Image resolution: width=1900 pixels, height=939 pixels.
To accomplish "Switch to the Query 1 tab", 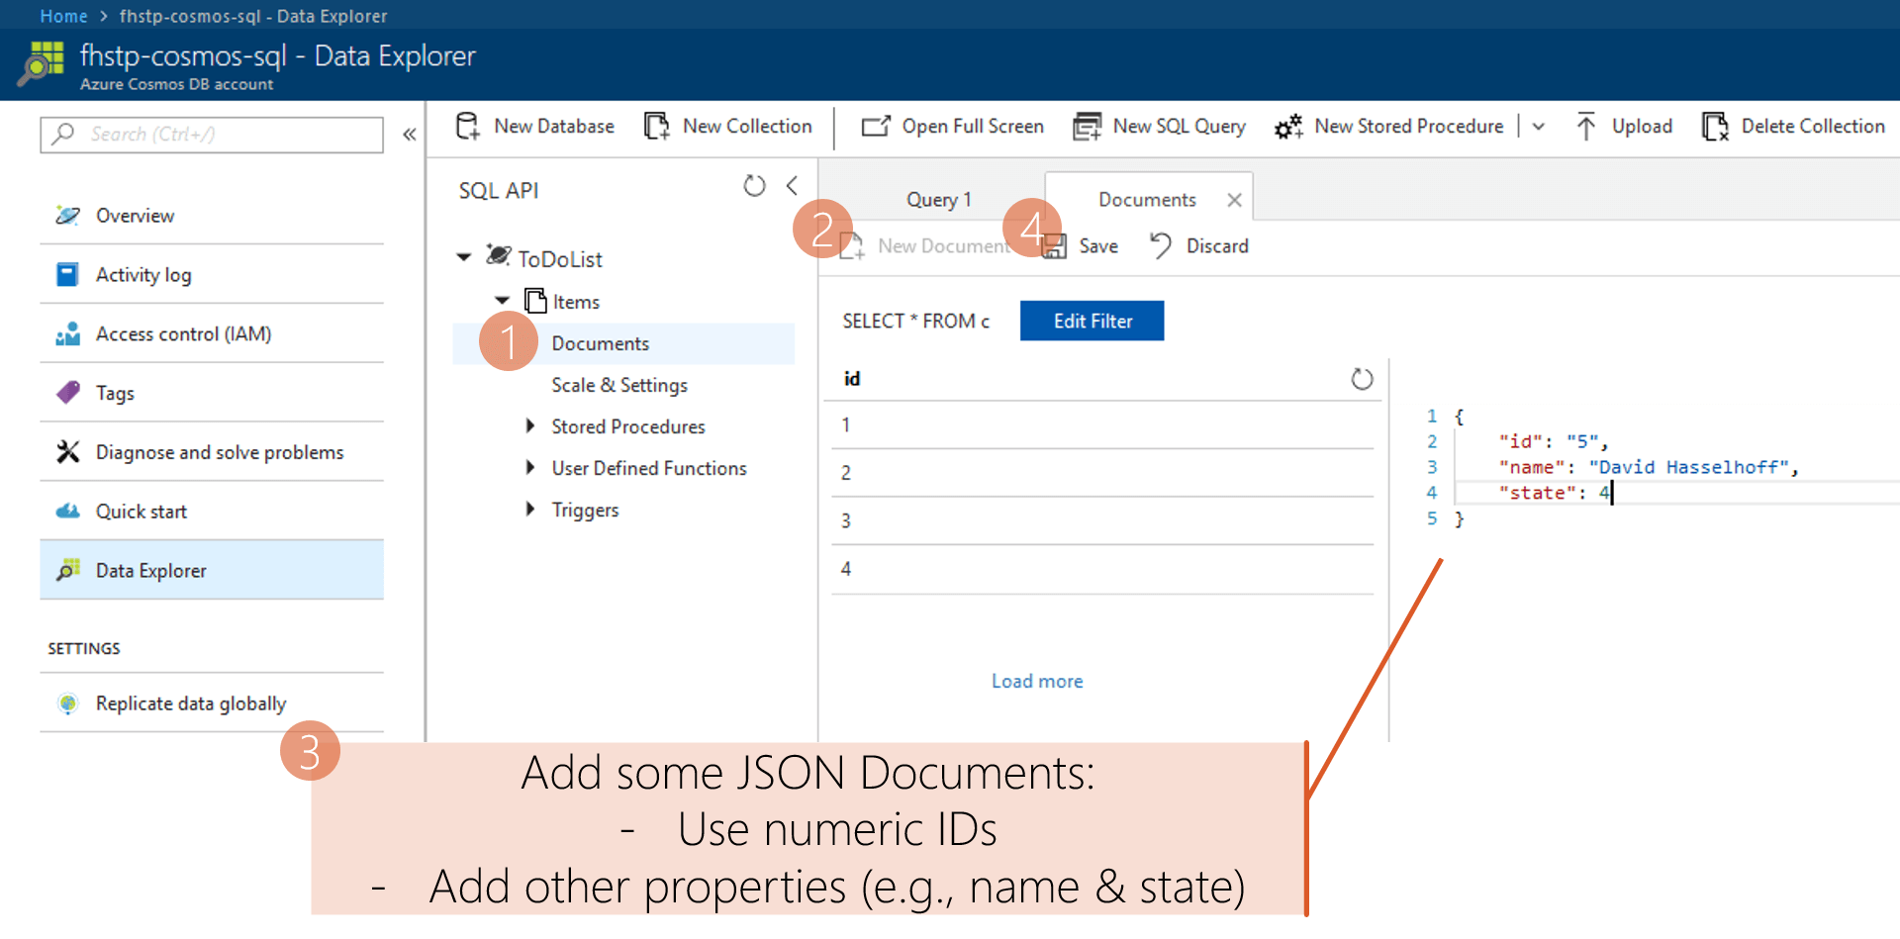I will (x=938, y=200).
